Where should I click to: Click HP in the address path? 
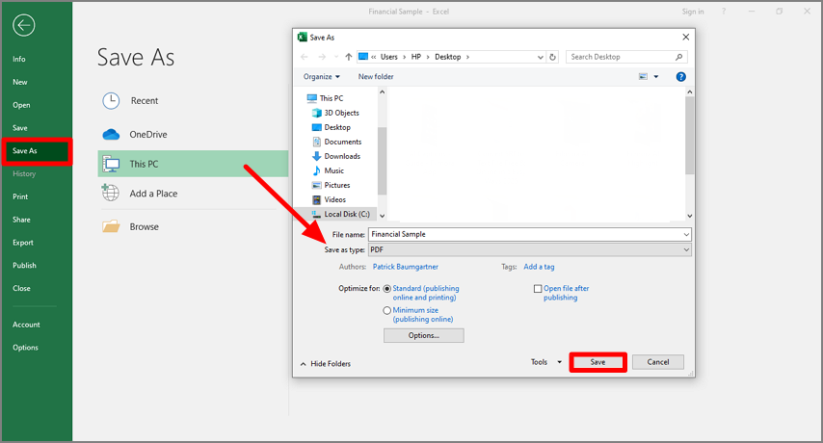[x=416, y=57]
